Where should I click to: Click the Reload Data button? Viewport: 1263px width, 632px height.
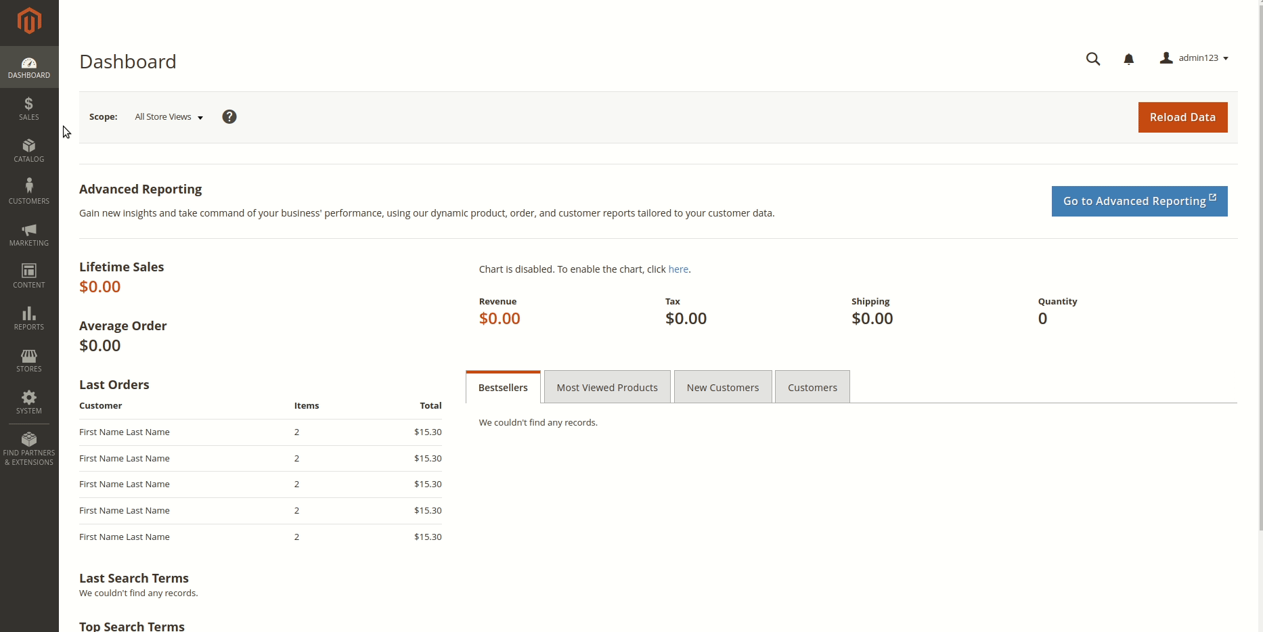point(1182,117)
